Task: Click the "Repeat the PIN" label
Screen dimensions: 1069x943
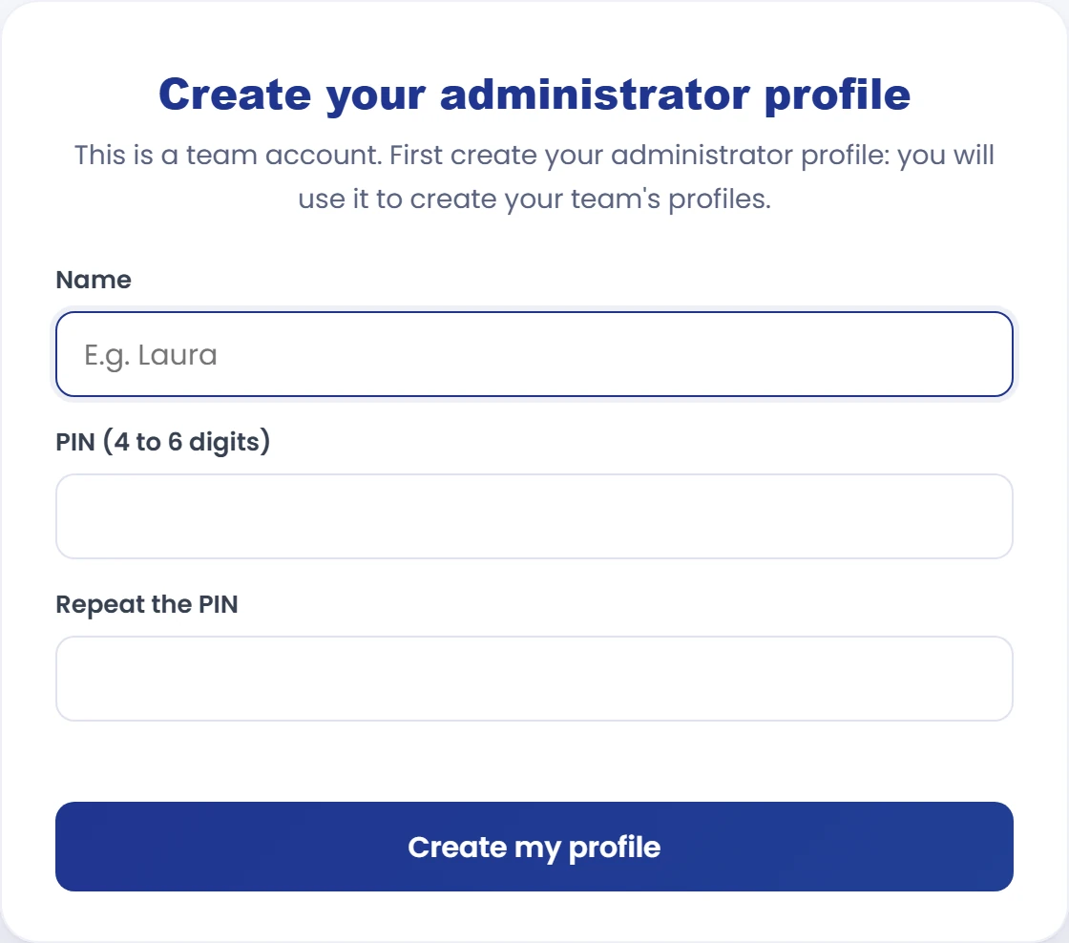Action: [x=147, y=604]
